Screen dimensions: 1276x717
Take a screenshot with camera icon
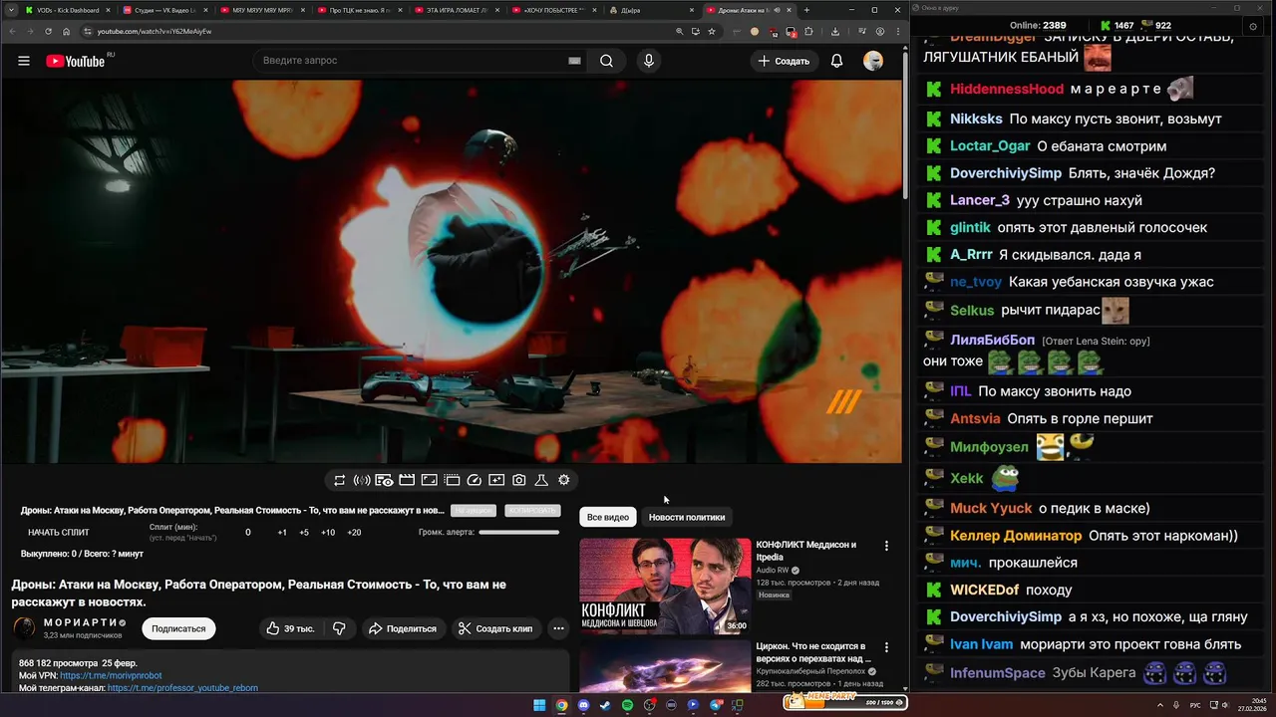519,480
